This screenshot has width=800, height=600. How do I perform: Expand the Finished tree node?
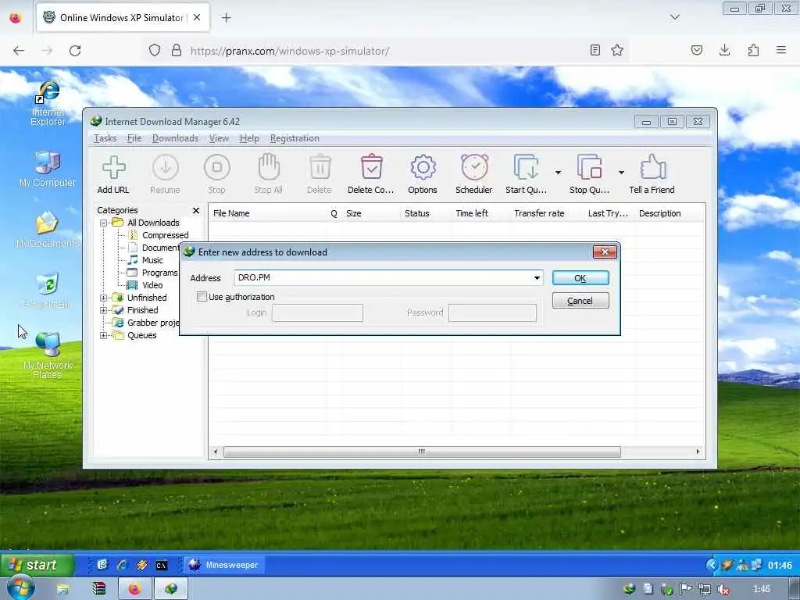point(104,310)
